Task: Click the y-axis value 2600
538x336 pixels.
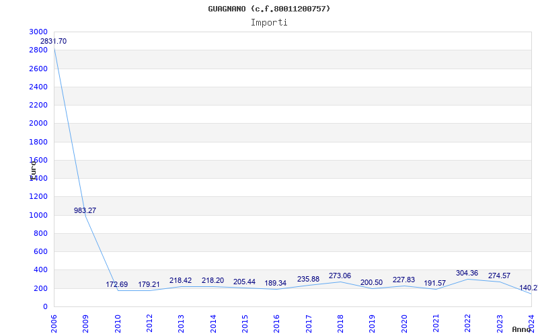Action: coord(38,69)
